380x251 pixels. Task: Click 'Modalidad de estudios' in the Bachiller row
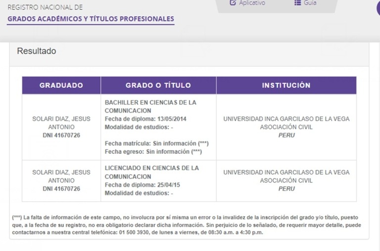[139, 127]
